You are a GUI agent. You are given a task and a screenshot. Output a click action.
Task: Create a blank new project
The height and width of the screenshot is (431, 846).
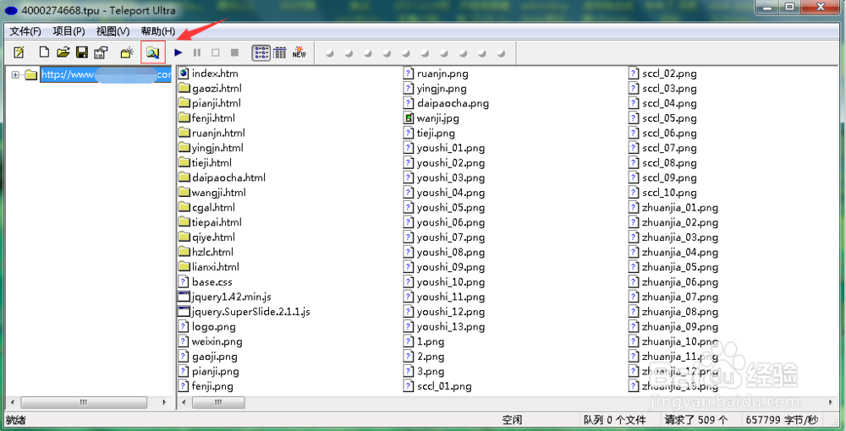44,52
